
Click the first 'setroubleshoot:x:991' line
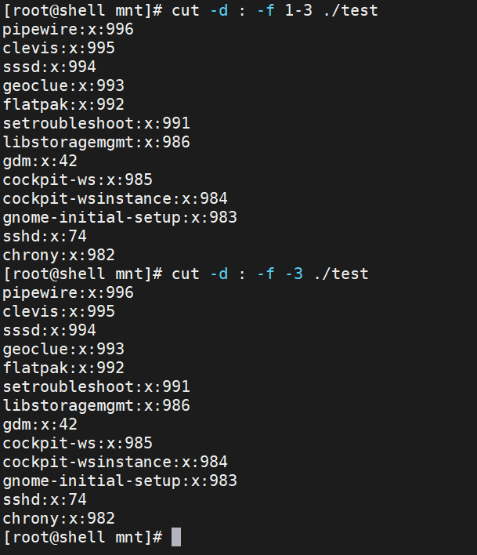click(96, 124)
